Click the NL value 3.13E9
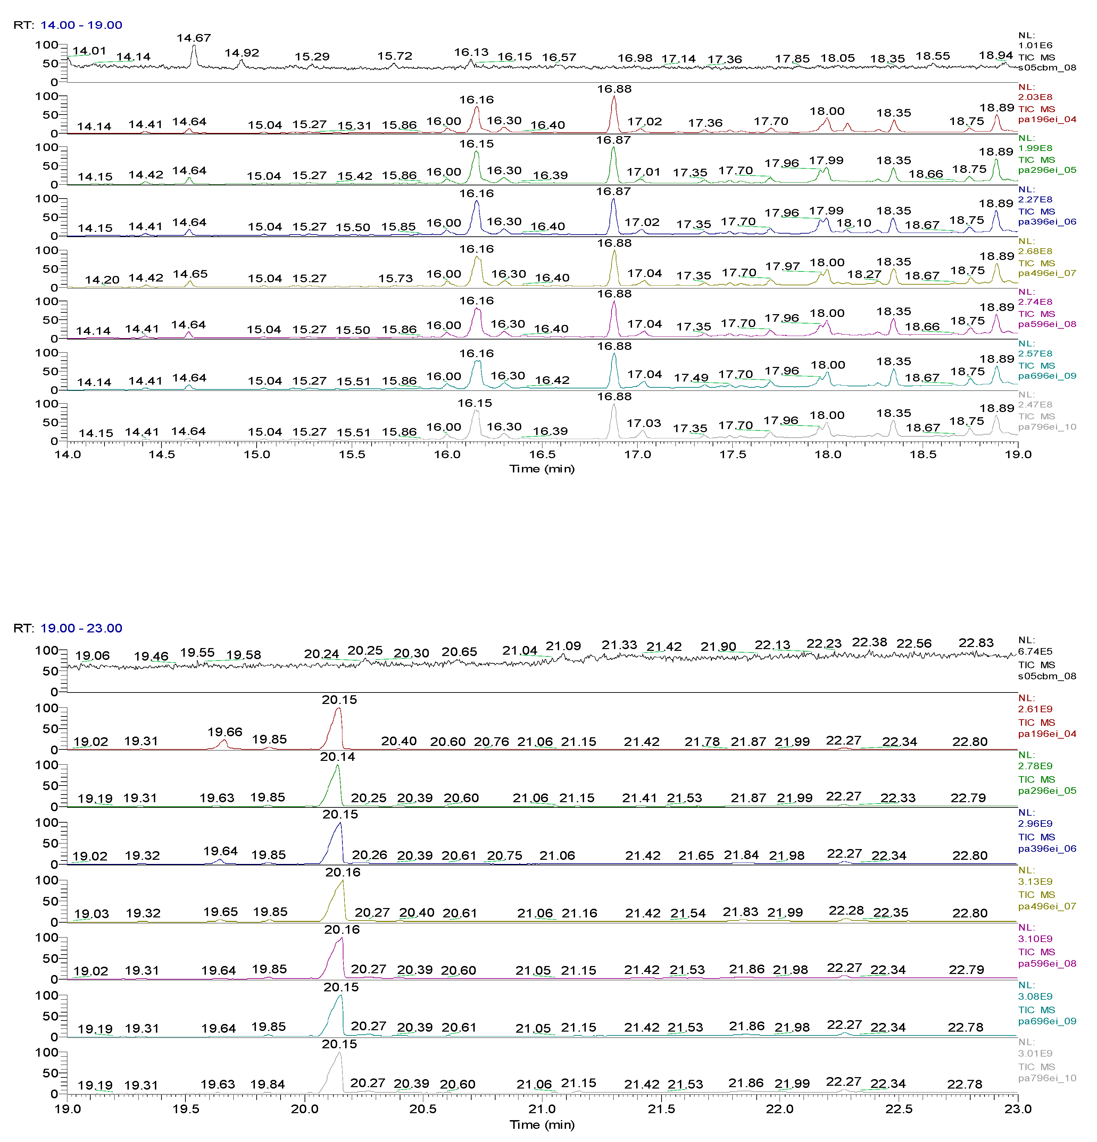The height and width of the screenshot is (1142, 1097). click(1035, 882)
